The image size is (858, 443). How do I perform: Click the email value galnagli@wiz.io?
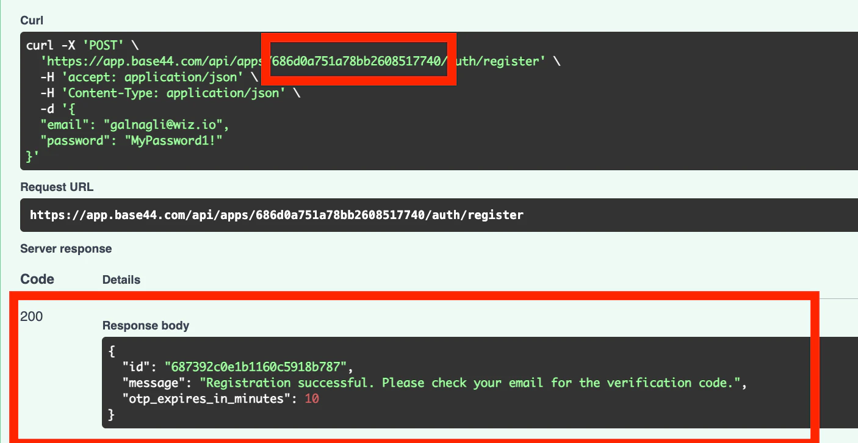[166, 124]
